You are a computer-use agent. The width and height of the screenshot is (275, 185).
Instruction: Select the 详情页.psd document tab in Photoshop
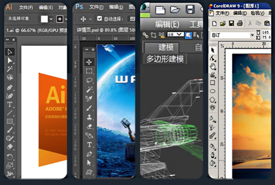pyautogui.click(x=106, y=30)
